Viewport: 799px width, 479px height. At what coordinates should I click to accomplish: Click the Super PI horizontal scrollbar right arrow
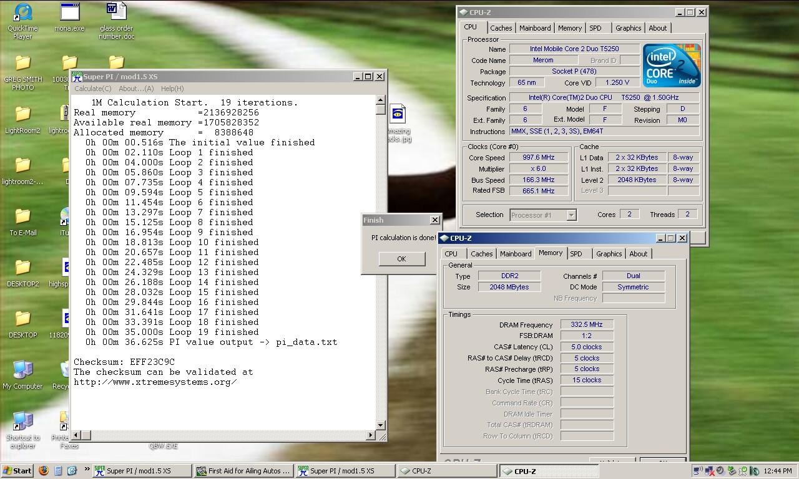click(x=371, y=435)
